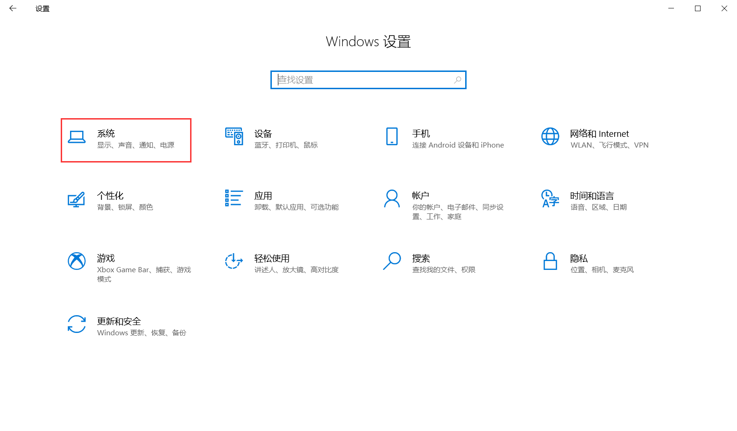Click the list icon for 应用
Image resolution: width=737 pixels, height=431 pixels.
234,198
